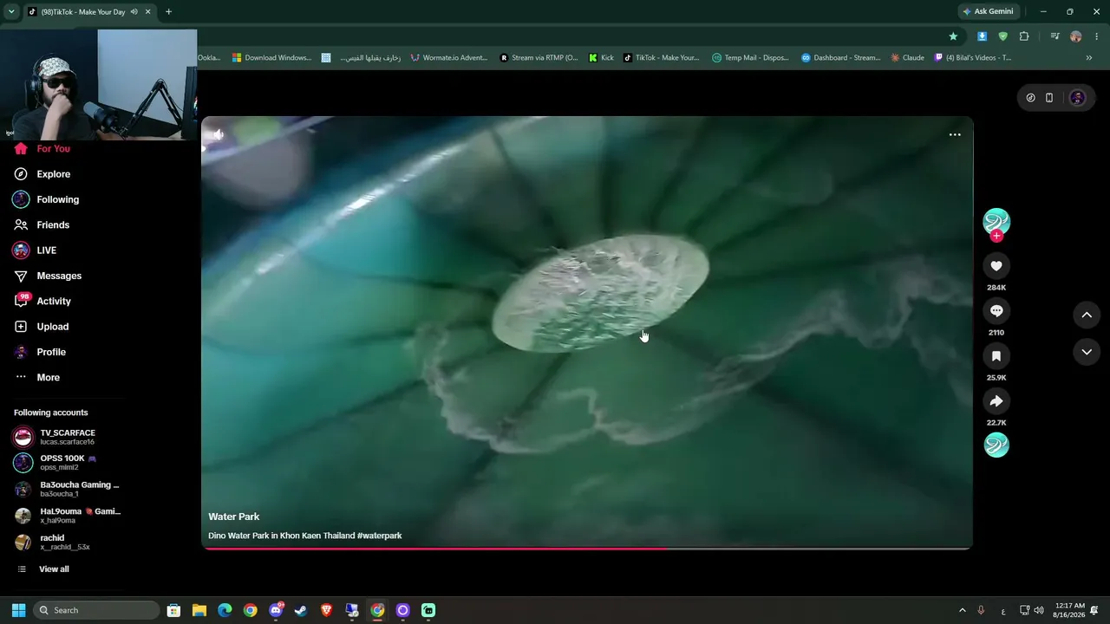The width and height of the screenshot is (1110, 624).
Task: Open the tab search dropdown
Action: click(11, 12)
